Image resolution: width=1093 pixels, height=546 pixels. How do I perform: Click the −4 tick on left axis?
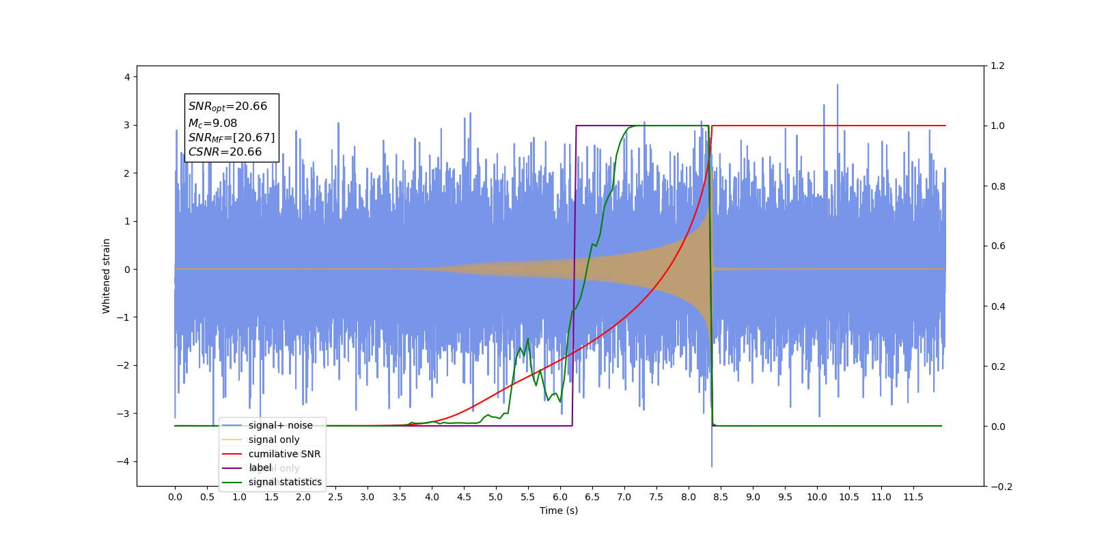tap(124, 461)
